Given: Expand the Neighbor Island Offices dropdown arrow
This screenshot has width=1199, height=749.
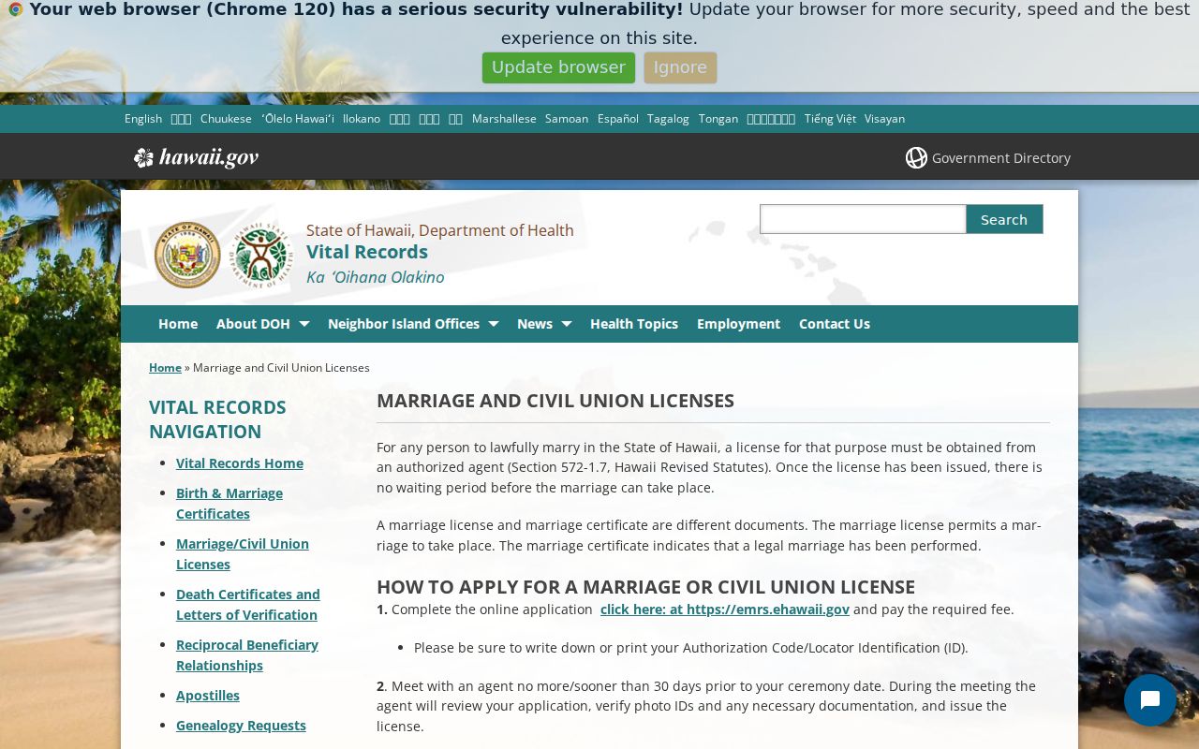Looking at the screenshot, I should (x=494, y=324).
